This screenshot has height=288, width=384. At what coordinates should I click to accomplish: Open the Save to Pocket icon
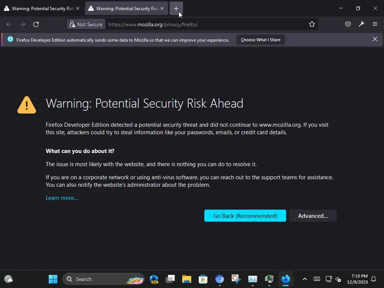click(348, 24)
